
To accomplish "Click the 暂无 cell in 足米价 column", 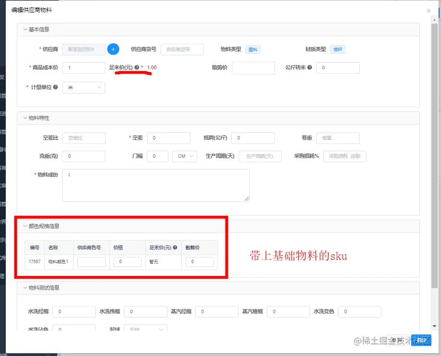I will [163, 262].
